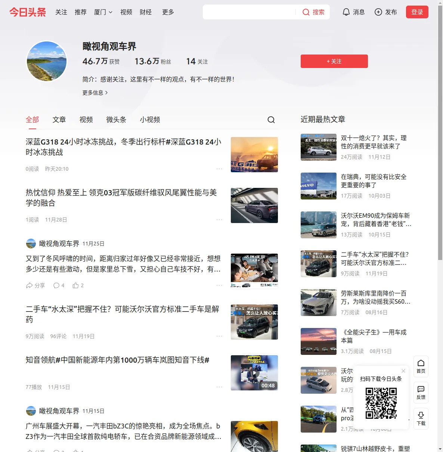Follow the author with + 关注 button

pos(334,61)
